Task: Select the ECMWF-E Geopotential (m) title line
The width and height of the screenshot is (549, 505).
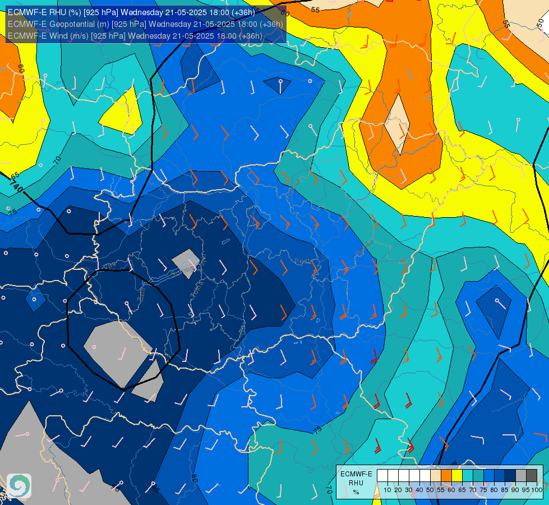Action: click(x=145, y=24)
